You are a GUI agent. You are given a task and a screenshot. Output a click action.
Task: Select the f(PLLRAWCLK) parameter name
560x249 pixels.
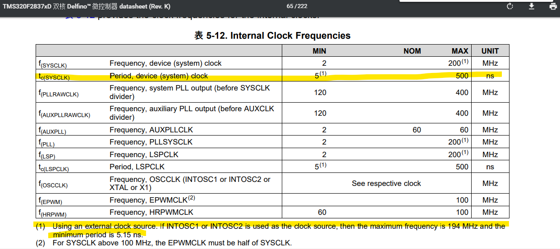click(x=59, y=94)
